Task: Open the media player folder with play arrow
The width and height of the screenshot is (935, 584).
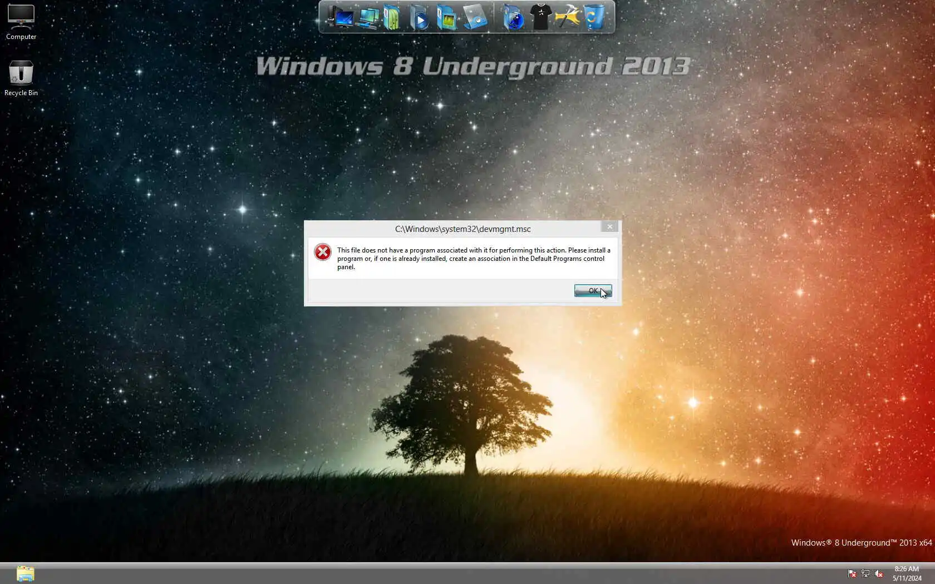Action: coord(419,17)
